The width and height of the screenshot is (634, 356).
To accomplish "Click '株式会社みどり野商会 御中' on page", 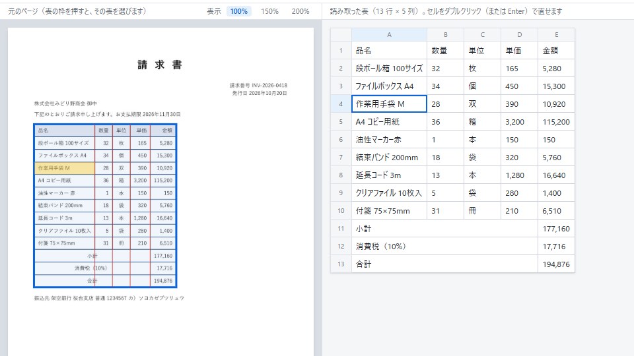I will pos(65,104).
